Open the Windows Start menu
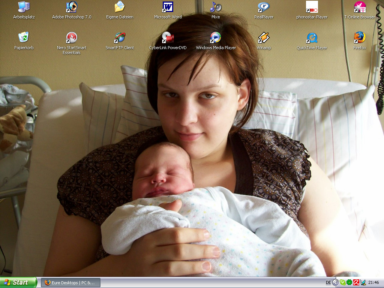 click(18, 282)
